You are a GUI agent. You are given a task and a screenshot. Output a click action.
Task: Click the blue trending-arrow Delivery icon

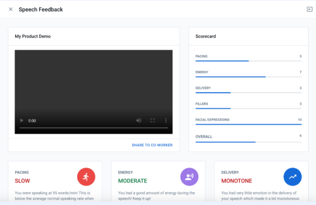(x=292, y=177)
